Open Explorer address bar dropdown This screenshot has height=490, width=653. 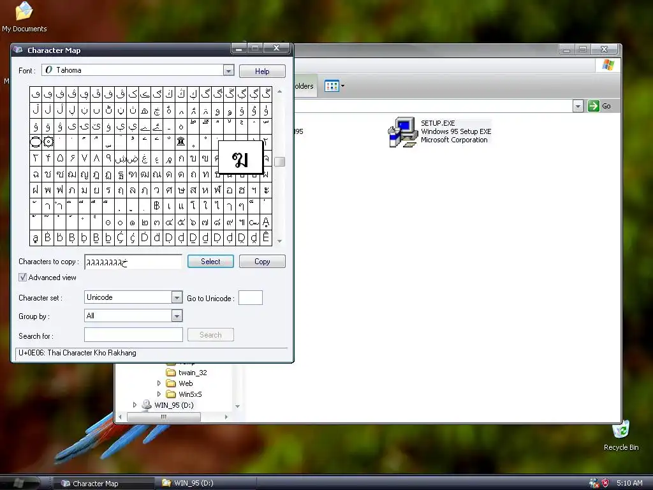578,107
